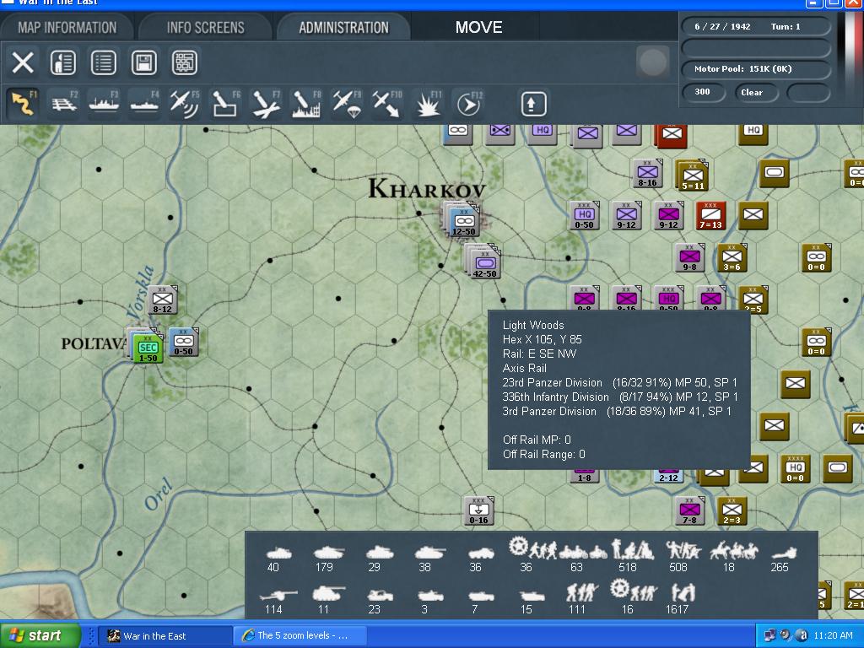Image resolution: width=864 pixels, height=648 pixels.
Task: Click the Motor Pool 151K (0K) field
Action: click(755, 69)
